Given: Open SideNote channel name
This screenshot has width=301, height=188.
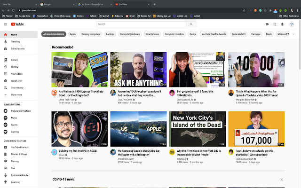Looking at the screenshot, I should 181,159.
